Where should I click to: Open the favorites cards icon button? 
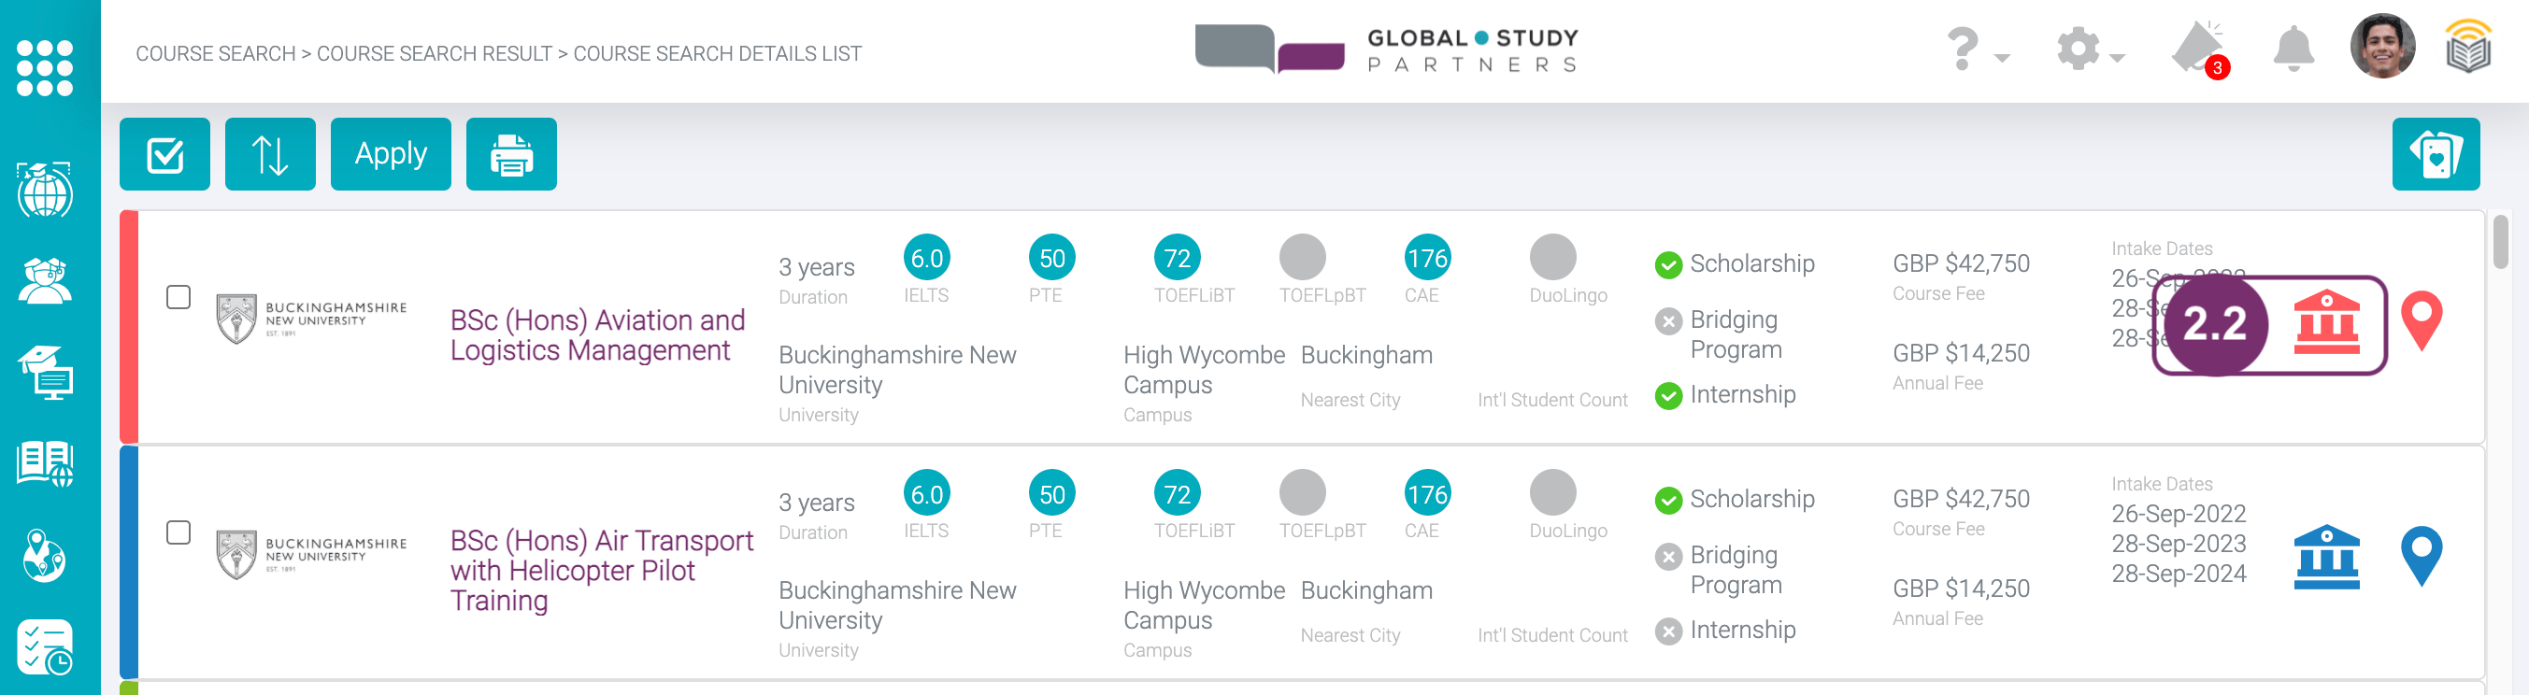[2435, 154]
